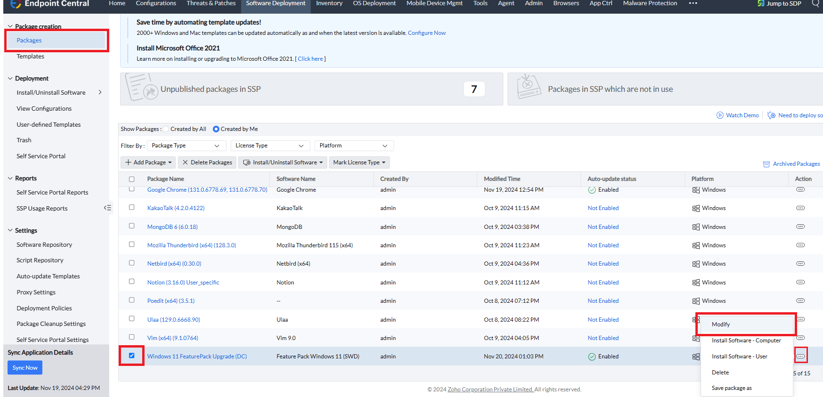Check the Vim (x64) package checkbox
The height and width of the screenshot is (397, 823).
click(132, 337)
